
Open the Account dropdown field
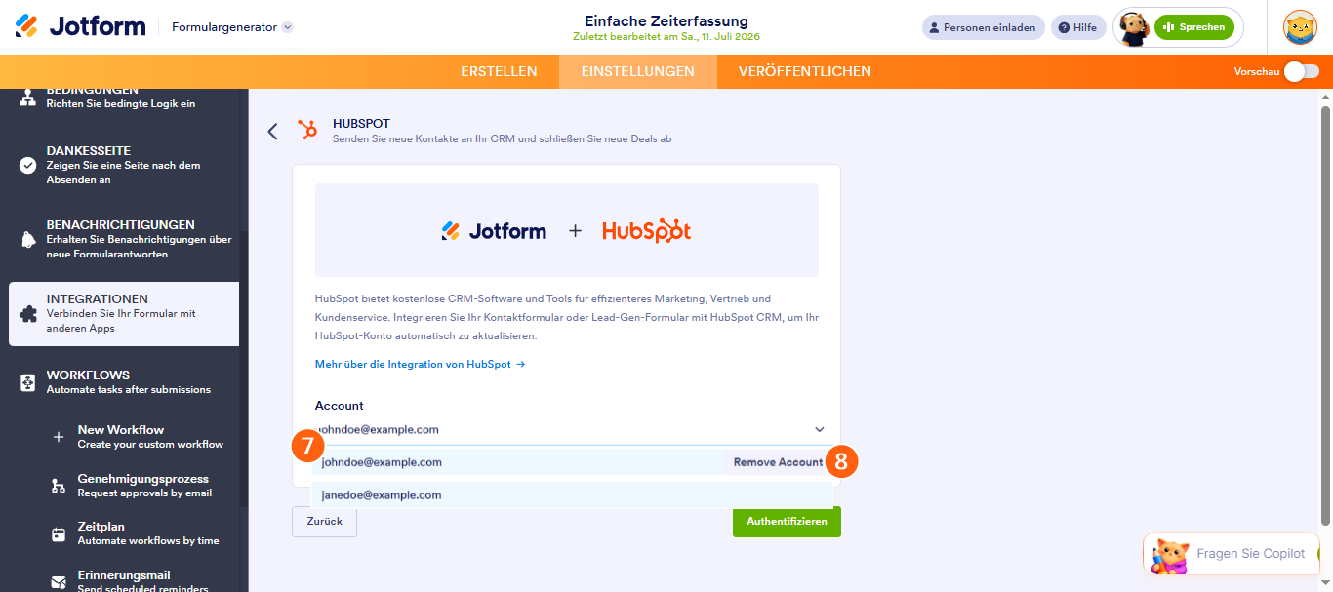[x=571, y=429]
